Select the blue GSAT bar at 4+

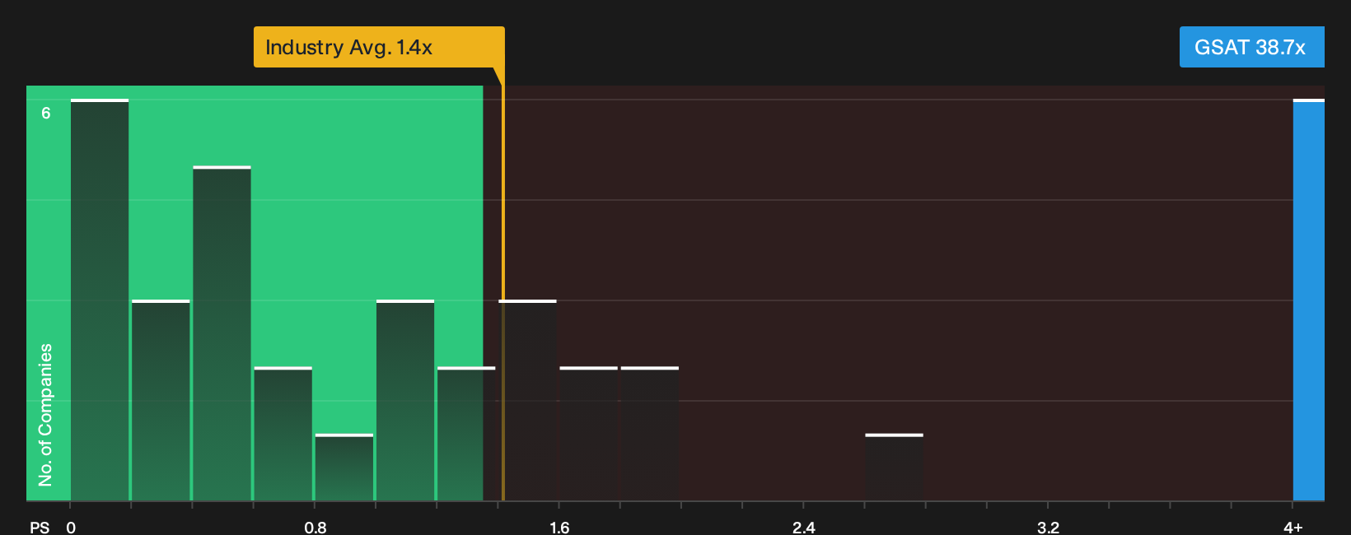[1308, 300]
